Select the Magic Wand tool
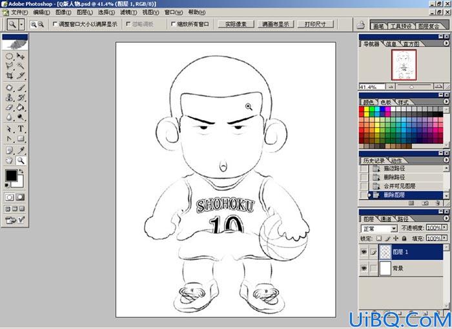Screen dimensions: 452x329 tap(21, 66)
